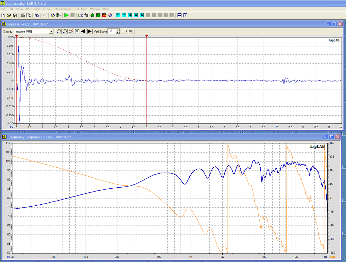Image resolution: width=346 pixels, height=262 pixels.
Task: Decrease the Vert Zoom with down stepper
Action: tap(118, 33)
